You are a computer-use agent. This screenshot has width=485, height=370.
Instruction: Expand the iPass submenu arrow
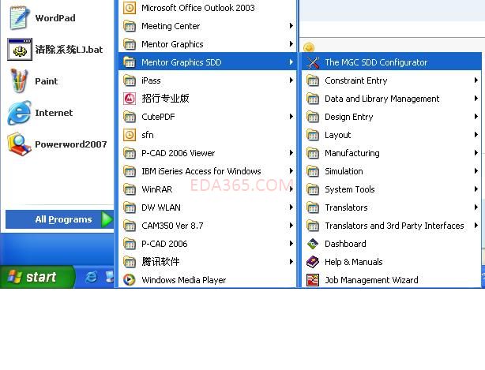coord(291,80)
